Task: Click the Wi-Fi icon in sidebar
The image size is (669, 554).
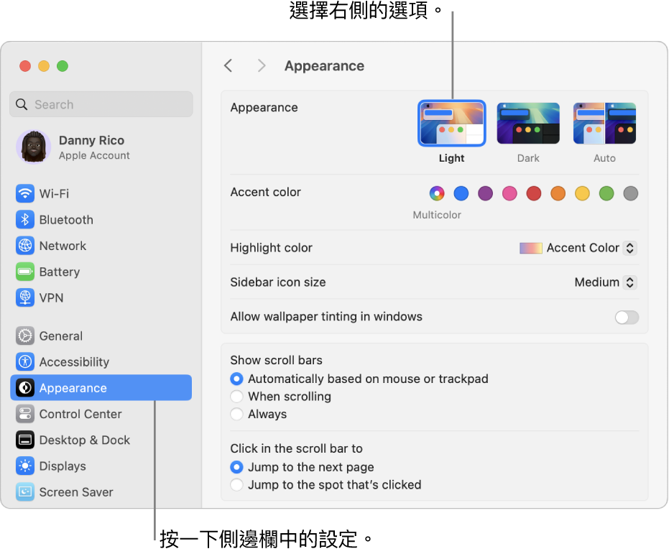Action: tap(25, 193)
